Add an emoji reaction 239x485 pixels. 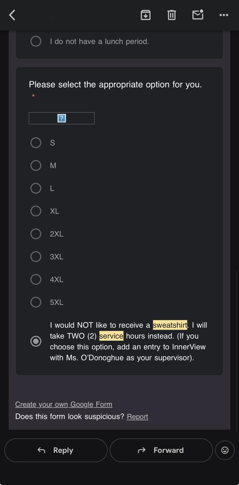click(x=225, y=450)
